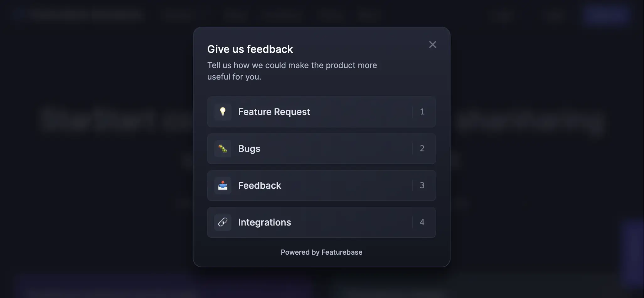Image resolution: width=644 pixels, height=298 pixels.
Task: Click the dialog description text
Action: pos(292,71)
